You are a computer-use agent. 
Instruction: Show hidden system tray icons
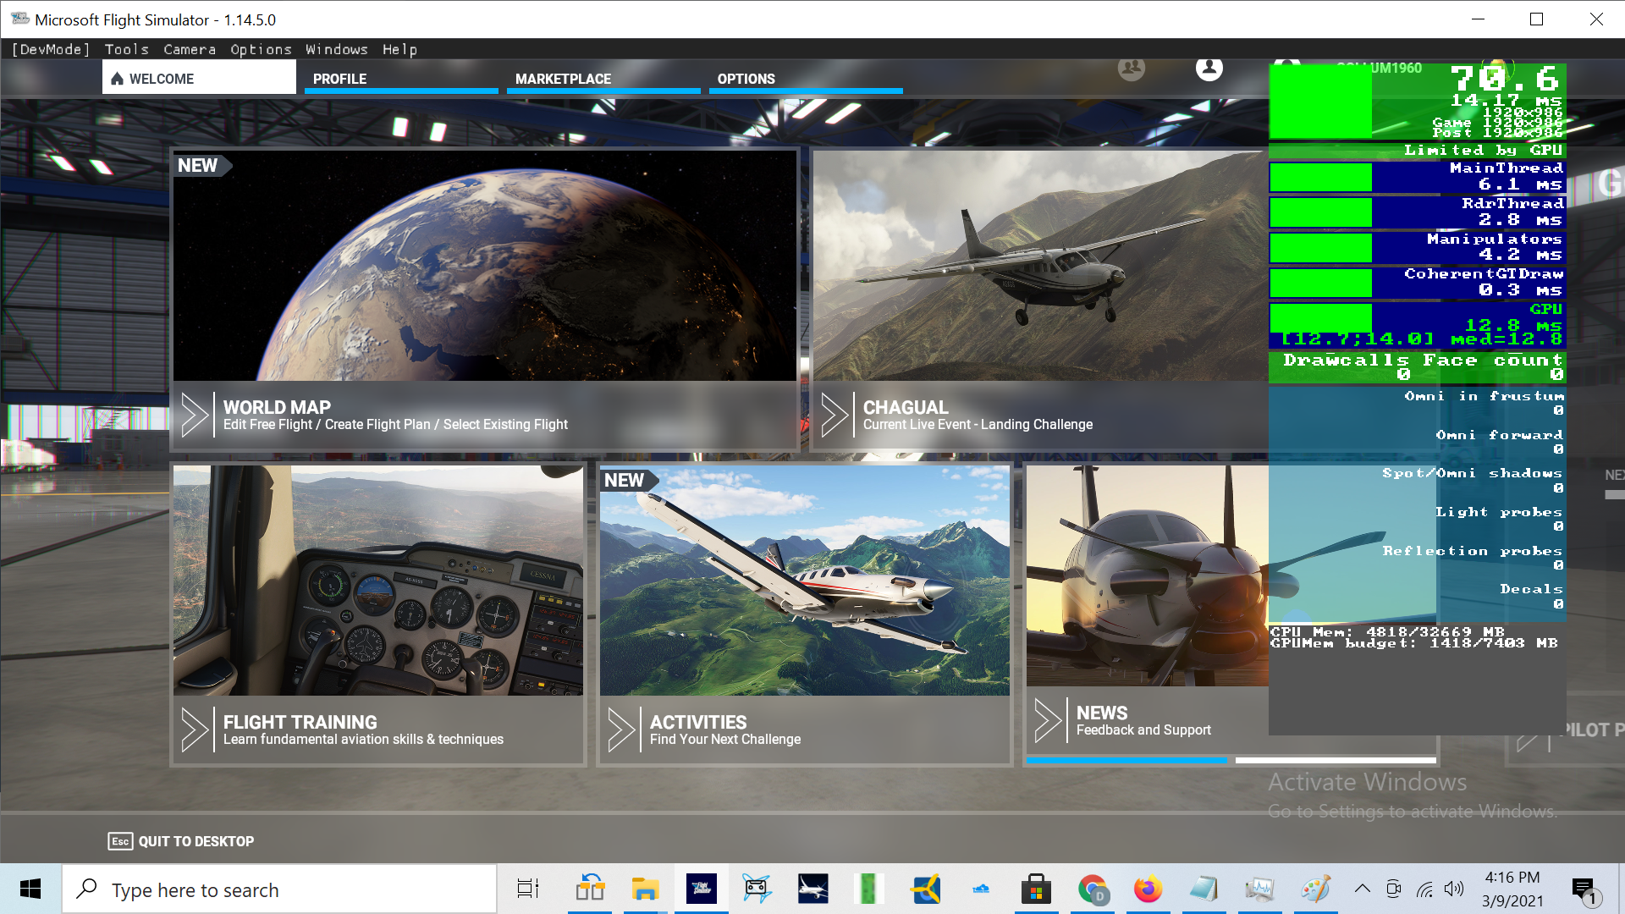[x=1363, y=889]
